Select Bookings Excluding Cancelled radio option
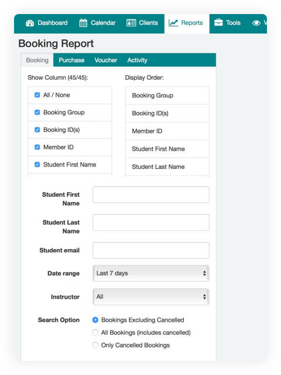The height and width of the screenshot is (375, 281). pos(95,320)
